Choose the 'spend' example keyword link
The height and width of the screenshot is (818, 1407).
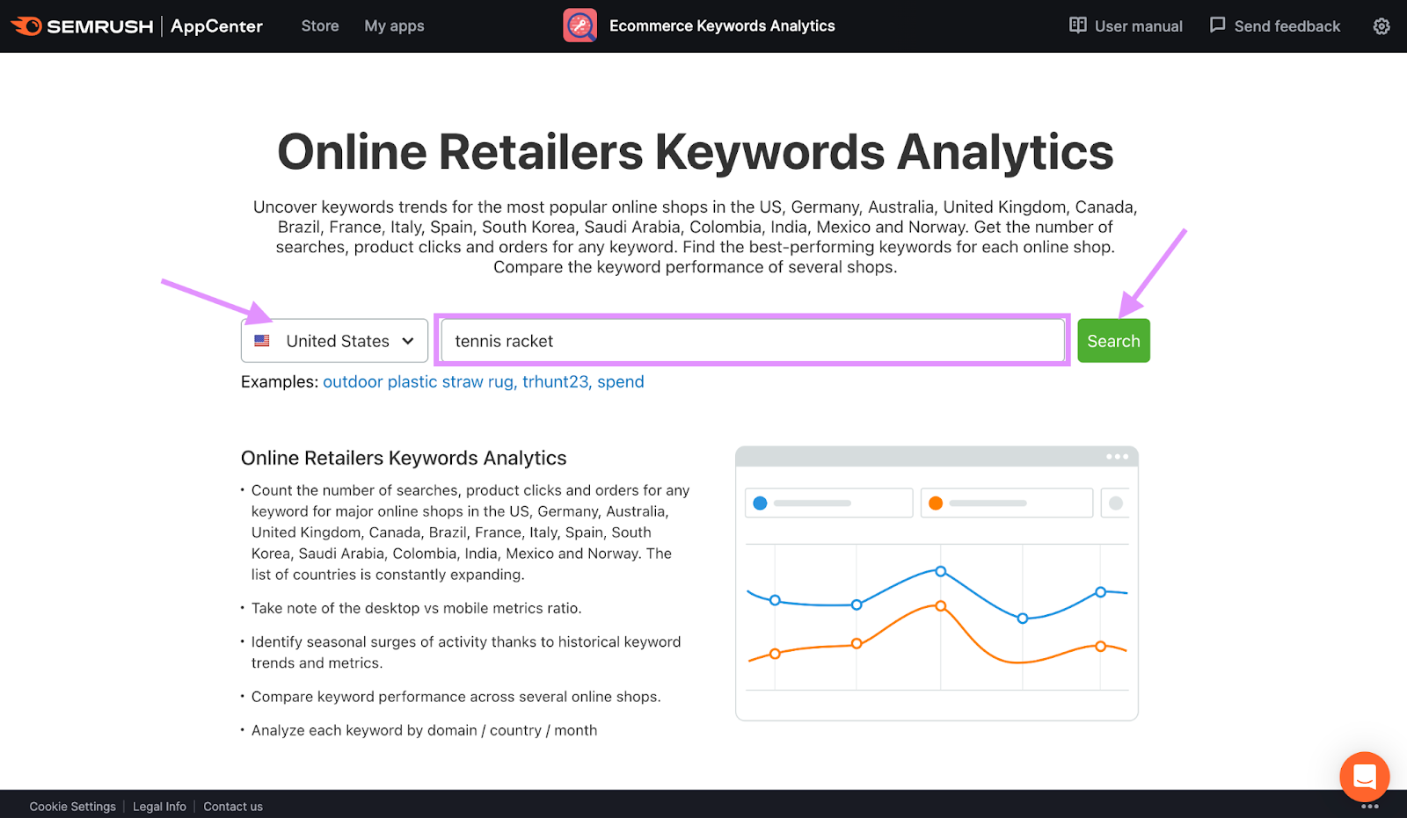pos(621,382)
